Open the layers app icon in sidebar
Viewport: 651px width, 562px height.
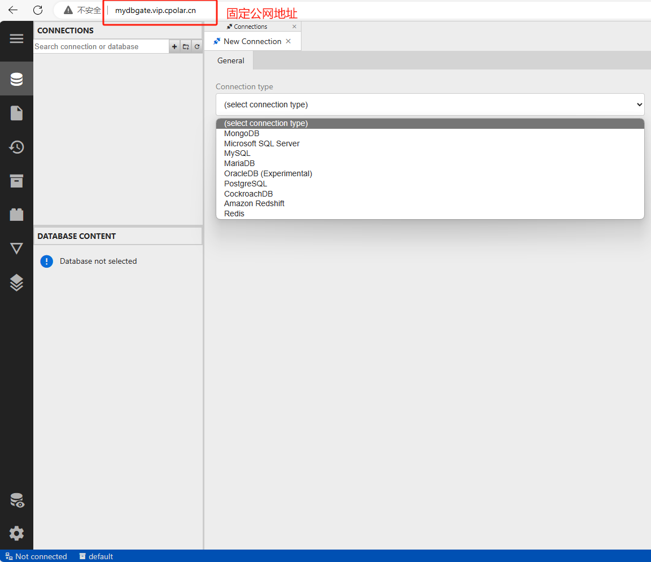[16, 282]
